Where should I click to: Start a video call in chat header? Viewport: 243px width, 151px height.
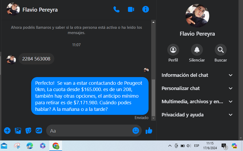131,10
